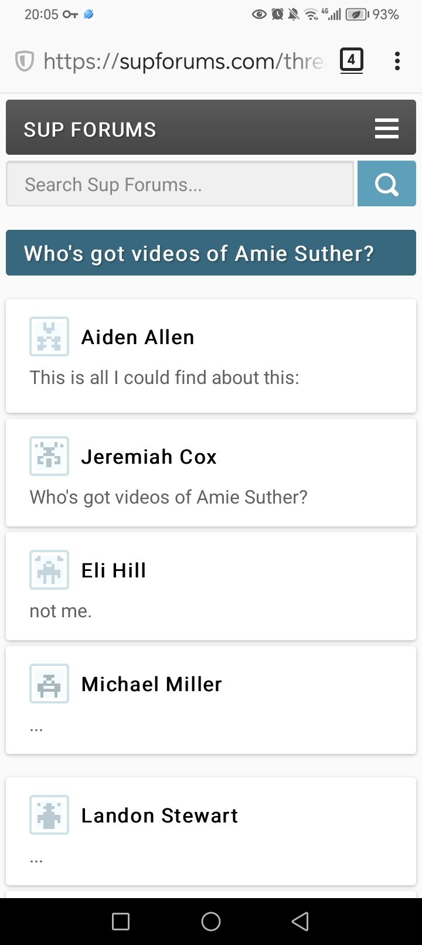Focus the Search Sup Forums input field
422x945 pixels.
pos(180,183)
